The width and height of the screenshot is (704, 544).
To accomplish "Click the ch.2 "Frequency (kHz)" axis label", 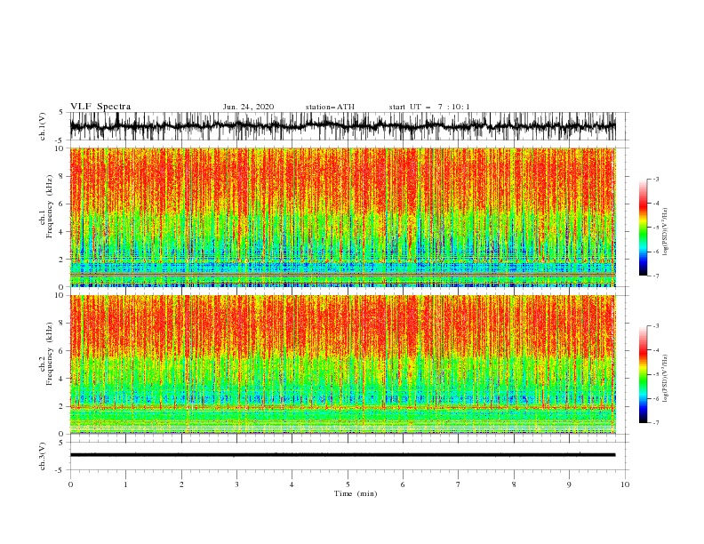I will click(49, 354).
